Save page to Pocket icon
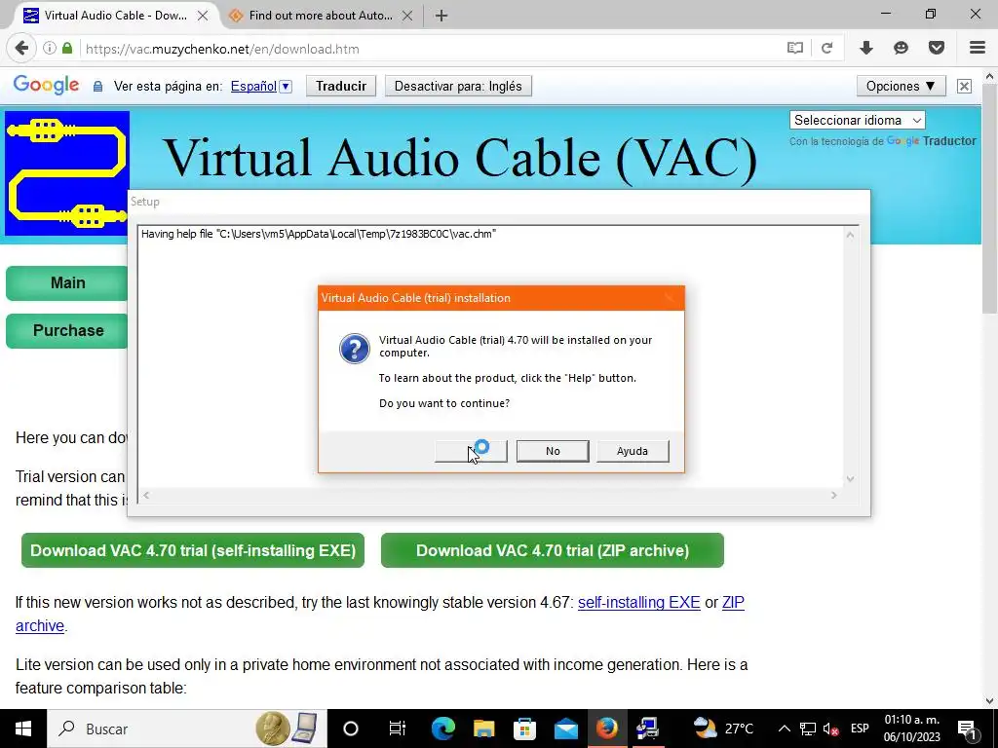998x748 pixels. [x=937, y=49]
